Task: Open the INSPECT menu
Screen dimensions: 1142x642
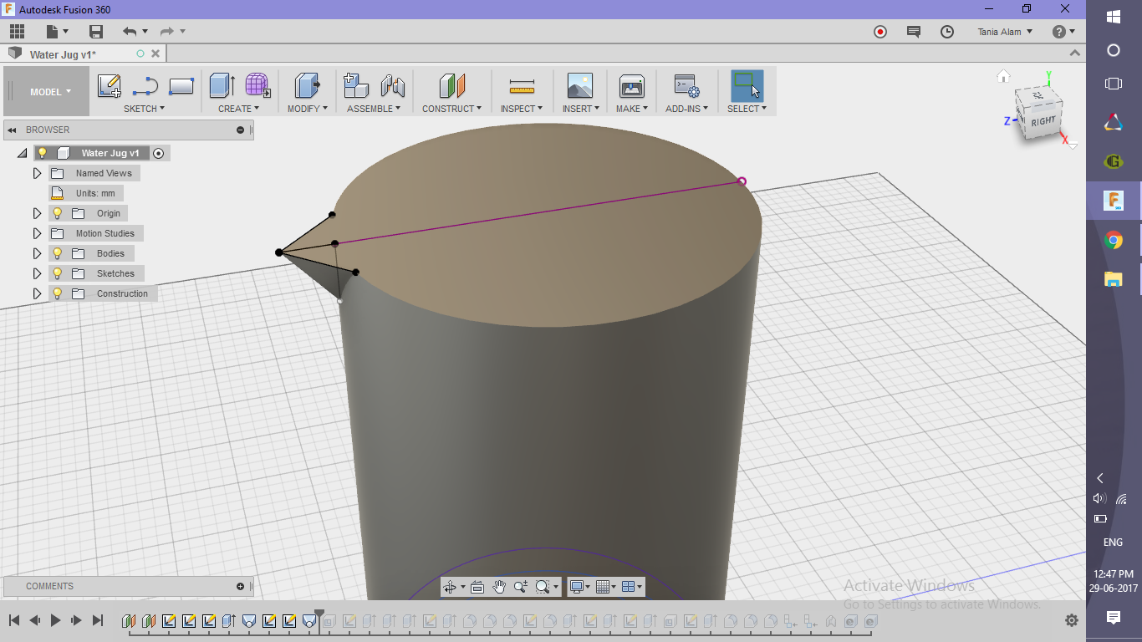Action: pos(522,109)
